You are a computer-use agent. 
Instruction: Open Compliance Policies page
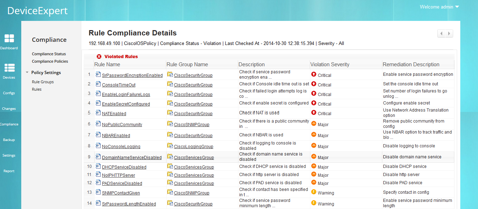click(50, 61)
